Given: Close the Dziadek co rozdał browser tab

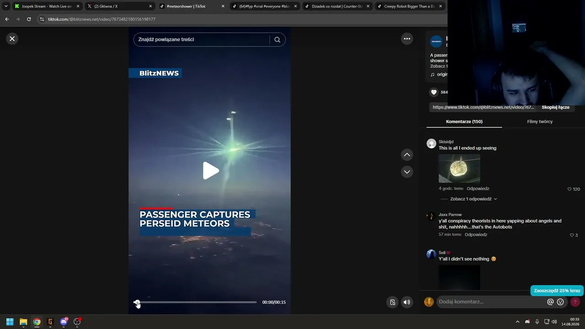Looking at the screenshot, I should [x=368, y=6].
